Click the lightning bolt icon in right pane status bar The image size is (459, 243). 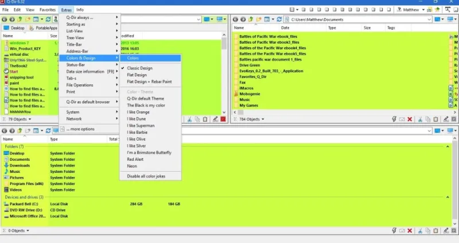(x=394, y=119)
